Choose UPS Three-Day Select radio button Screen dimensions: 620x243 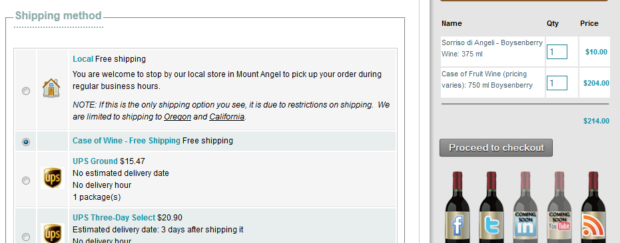coord(26,236)
